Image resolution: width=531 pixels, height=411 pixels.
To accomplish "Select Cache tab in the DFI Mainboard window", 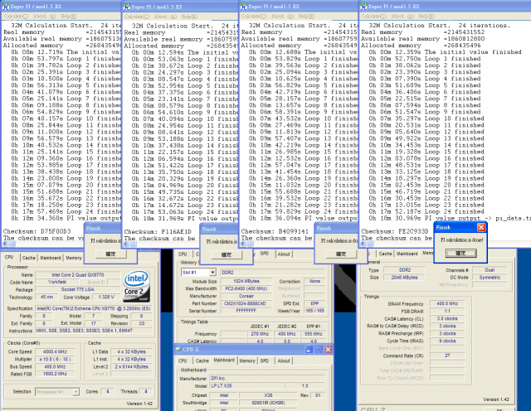I will (x=202, y=361).
